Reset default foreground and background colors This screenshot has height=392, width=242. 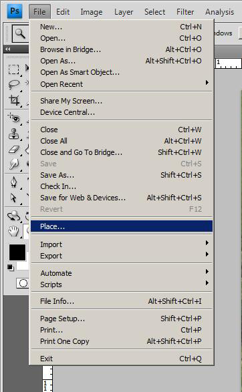click(x=10, y=268)
